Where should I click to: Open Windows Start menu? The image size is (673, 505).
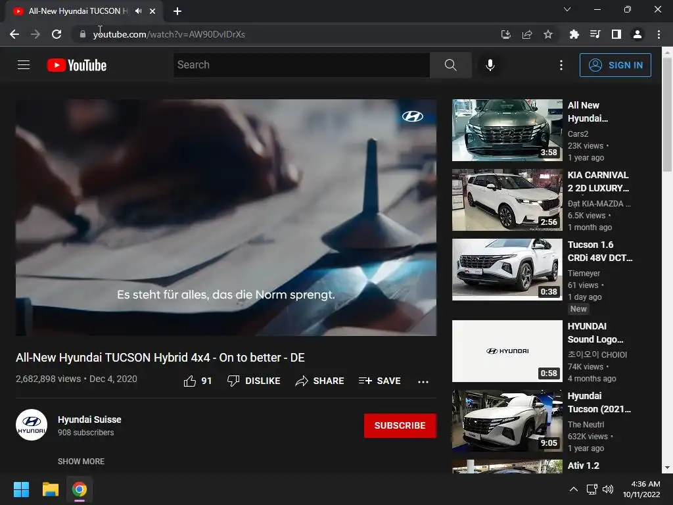pyautogui.click(x=21, y=489)
